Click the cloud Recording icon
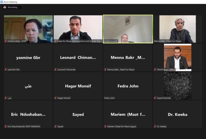The height and width of the screenshot is (139, 206). click(x=5, y=7)
